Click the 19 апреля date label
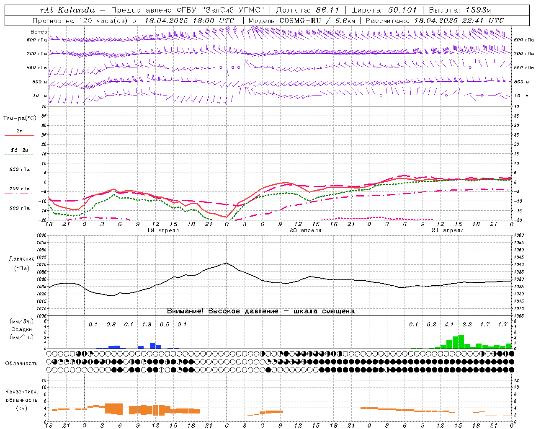 (x=163, y=230)
